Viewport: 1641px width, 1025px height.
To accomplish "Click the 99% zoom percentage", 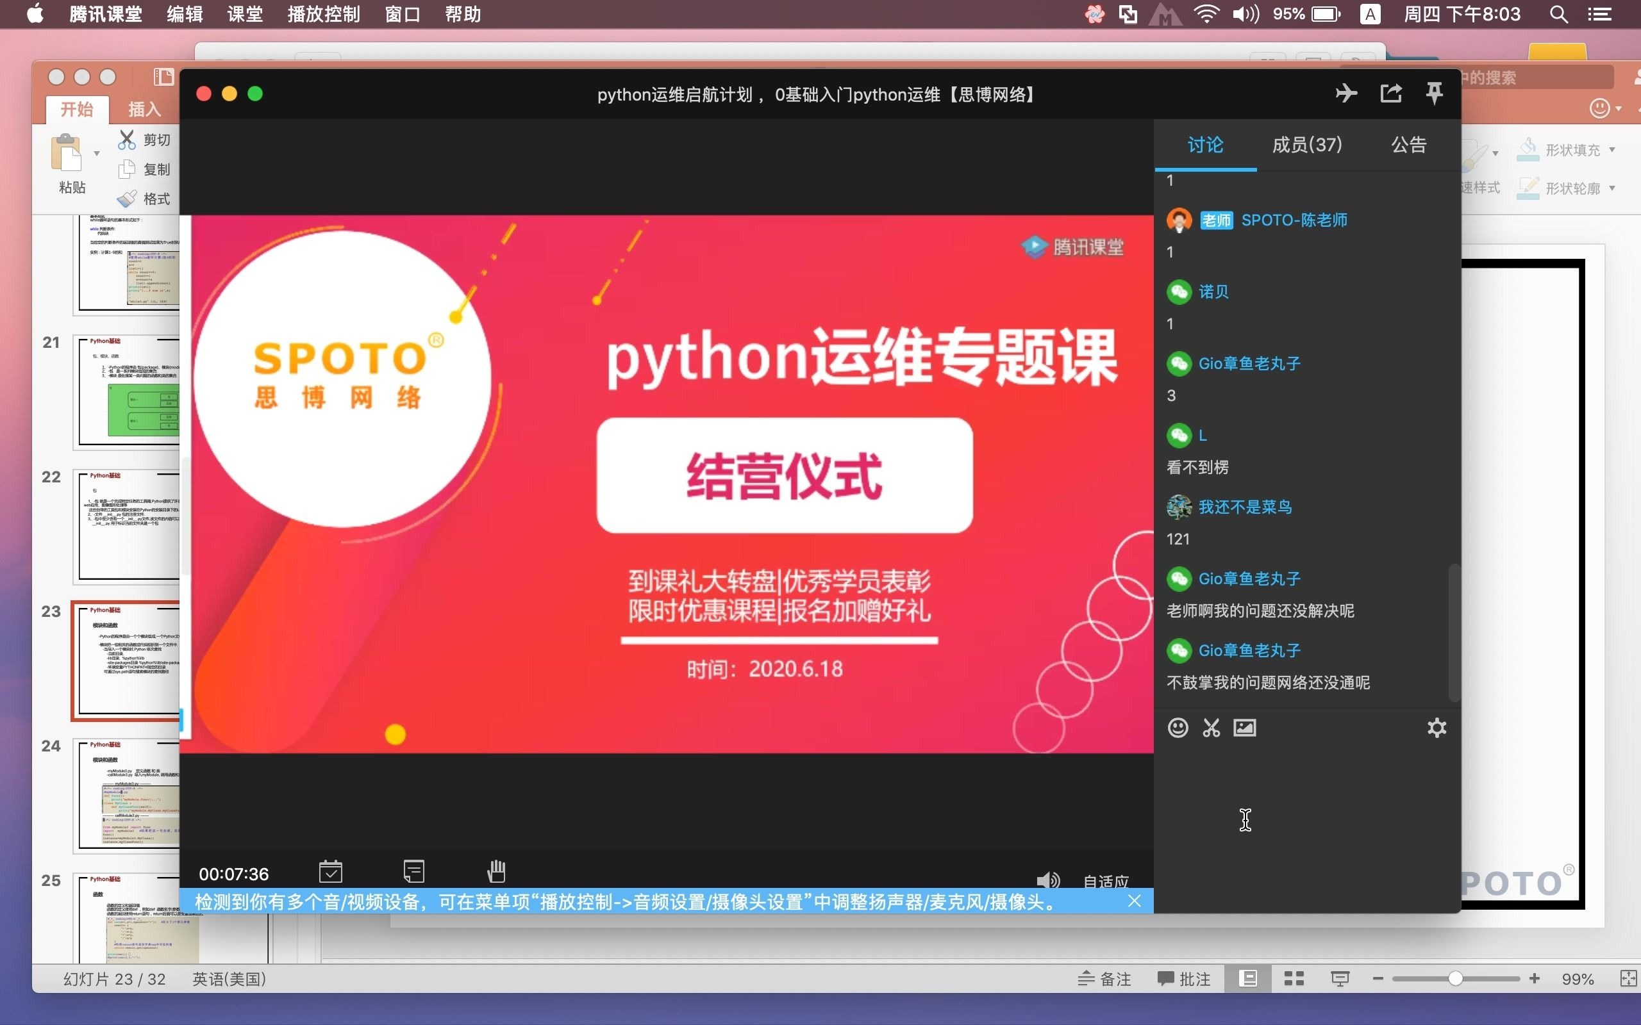I will (x=1578, y=978).
